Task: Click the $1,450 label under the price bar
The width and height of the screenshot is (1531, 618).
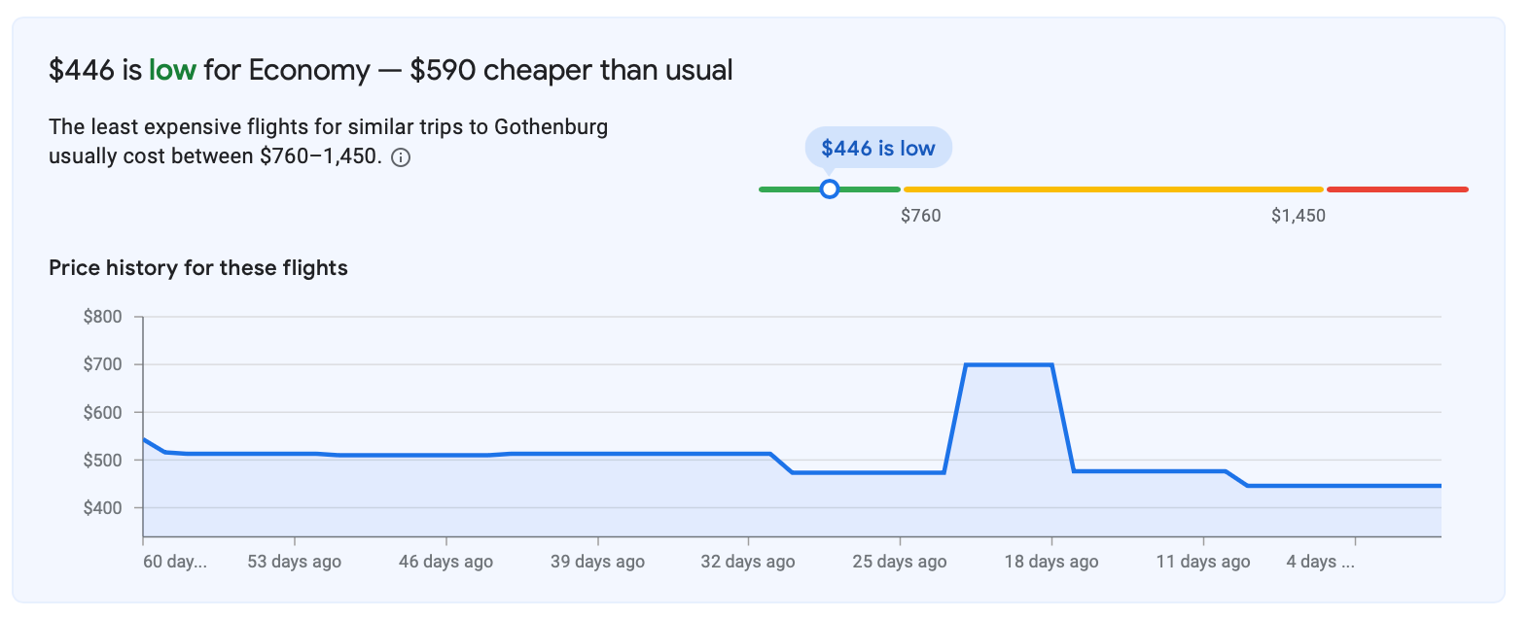Action: click(1298, 216)
